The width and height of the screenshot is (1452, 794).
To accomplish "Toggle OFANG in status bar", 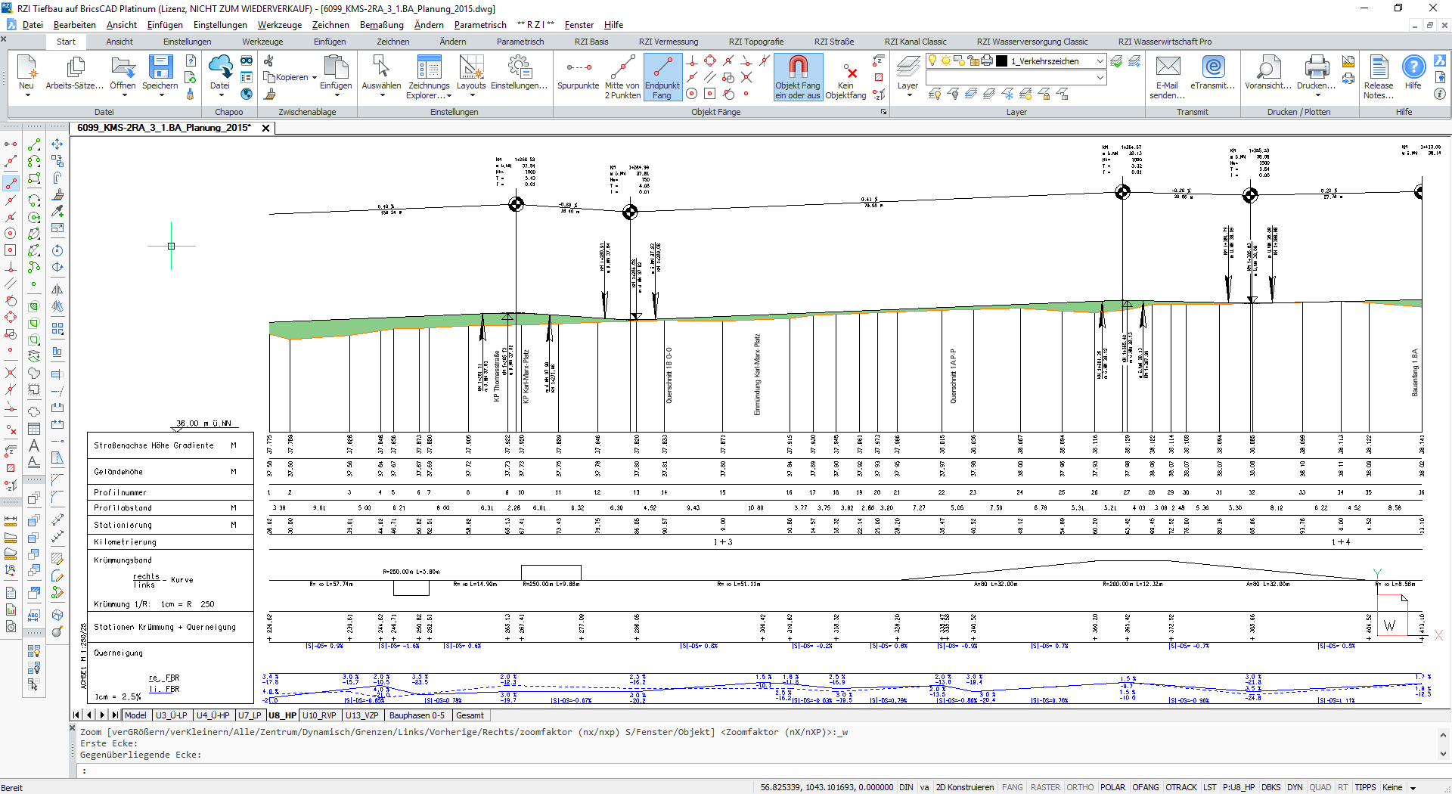I will pyautogui.click(x=1145, y=787).
